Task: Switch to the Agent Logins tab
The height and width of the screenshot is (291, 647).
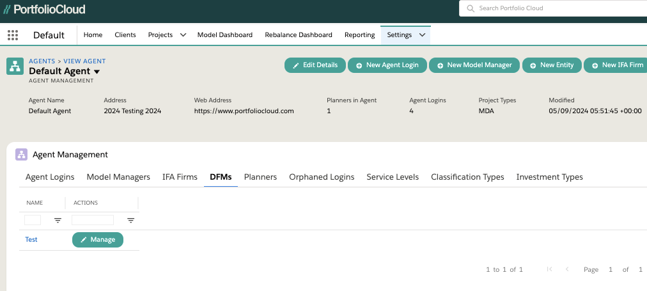Action: pos(50,177)
